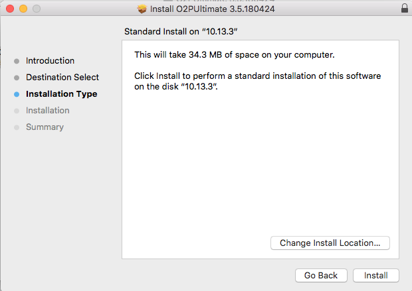Click the faded bullet beside Summary
Image resolution: width=412 pixels, height=291 pixels.
point(17,127)
